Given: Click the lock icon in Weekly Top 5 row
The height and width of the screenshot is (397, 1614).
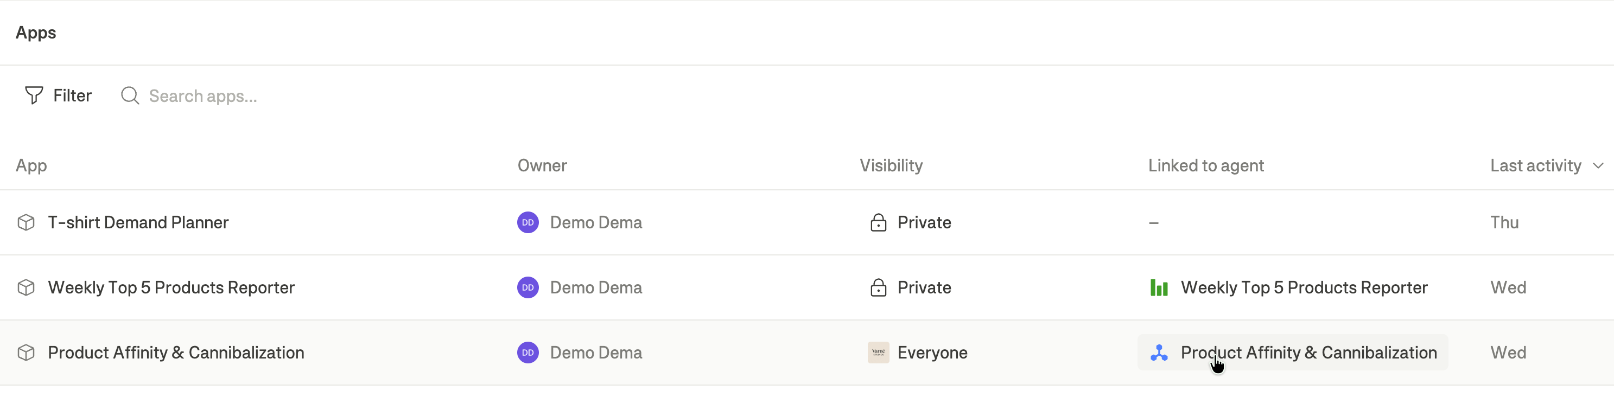Looking at the screenshot, I should pos(879,287).
